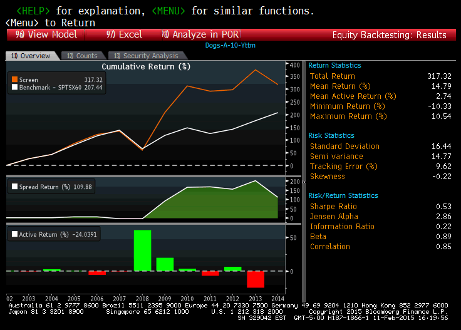Open 98) Analyze in PORT
461x330 pixels.
point(202,34)
